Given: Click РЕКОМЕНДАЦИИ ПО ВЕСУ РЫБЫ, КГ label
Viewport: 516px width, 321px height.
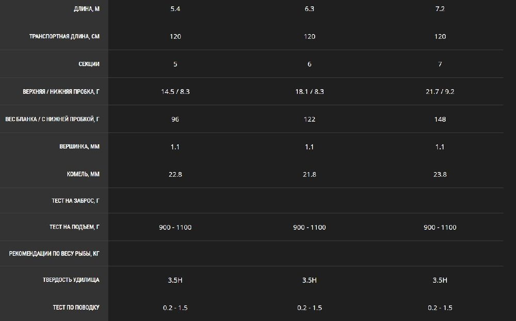Looking at the screenshot, I should coord(54,254).
